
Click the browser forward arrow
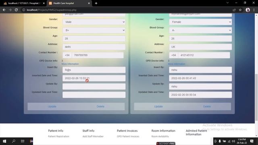coord(10,10)
